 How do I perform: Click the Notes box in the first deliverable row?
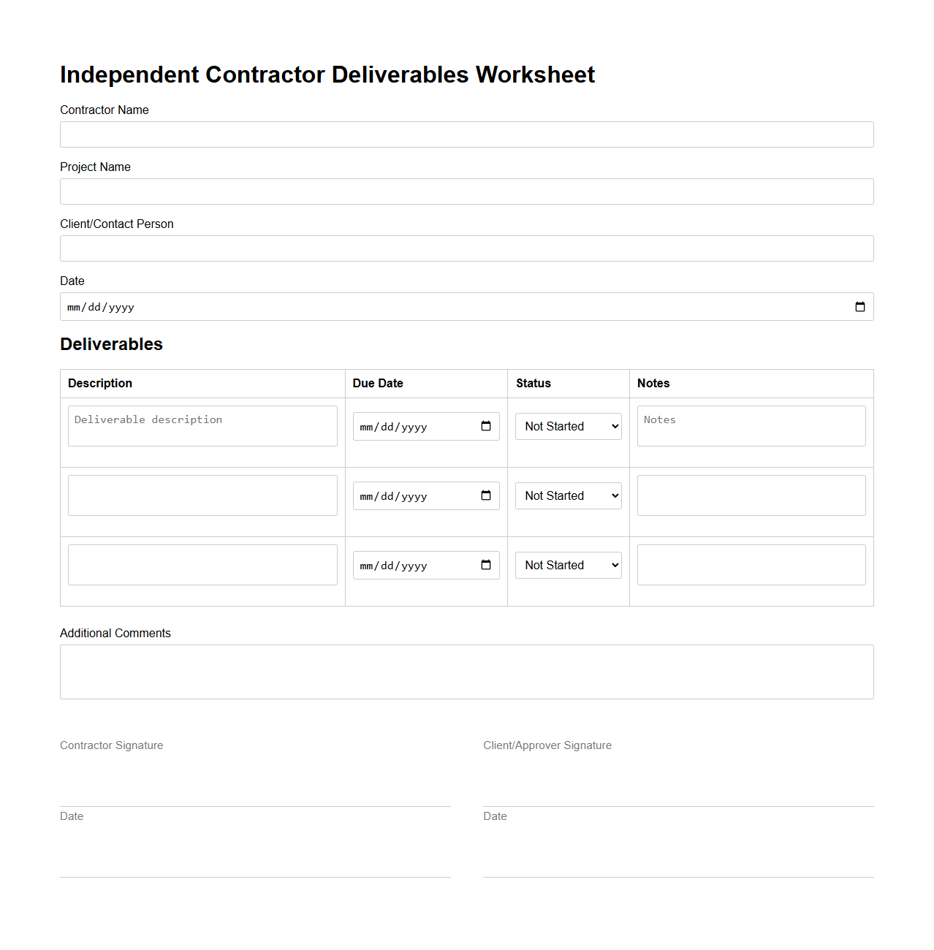click(751, 426)
